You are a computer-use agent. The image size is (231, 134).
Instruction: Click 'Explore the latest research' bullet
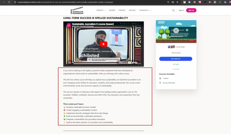89,122
